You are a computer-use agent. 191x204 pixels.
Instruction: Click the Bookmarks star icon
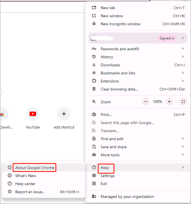click(x=94, y=73)
